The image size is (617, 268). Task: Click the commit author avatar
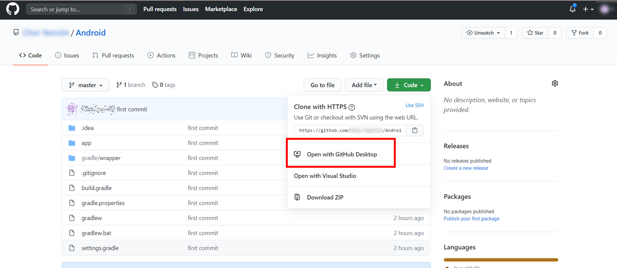tap(72, 109)
